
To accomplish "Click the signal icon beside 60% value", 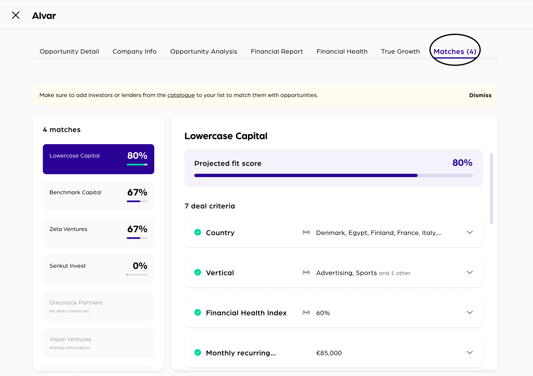I will [x=306, y=313].
